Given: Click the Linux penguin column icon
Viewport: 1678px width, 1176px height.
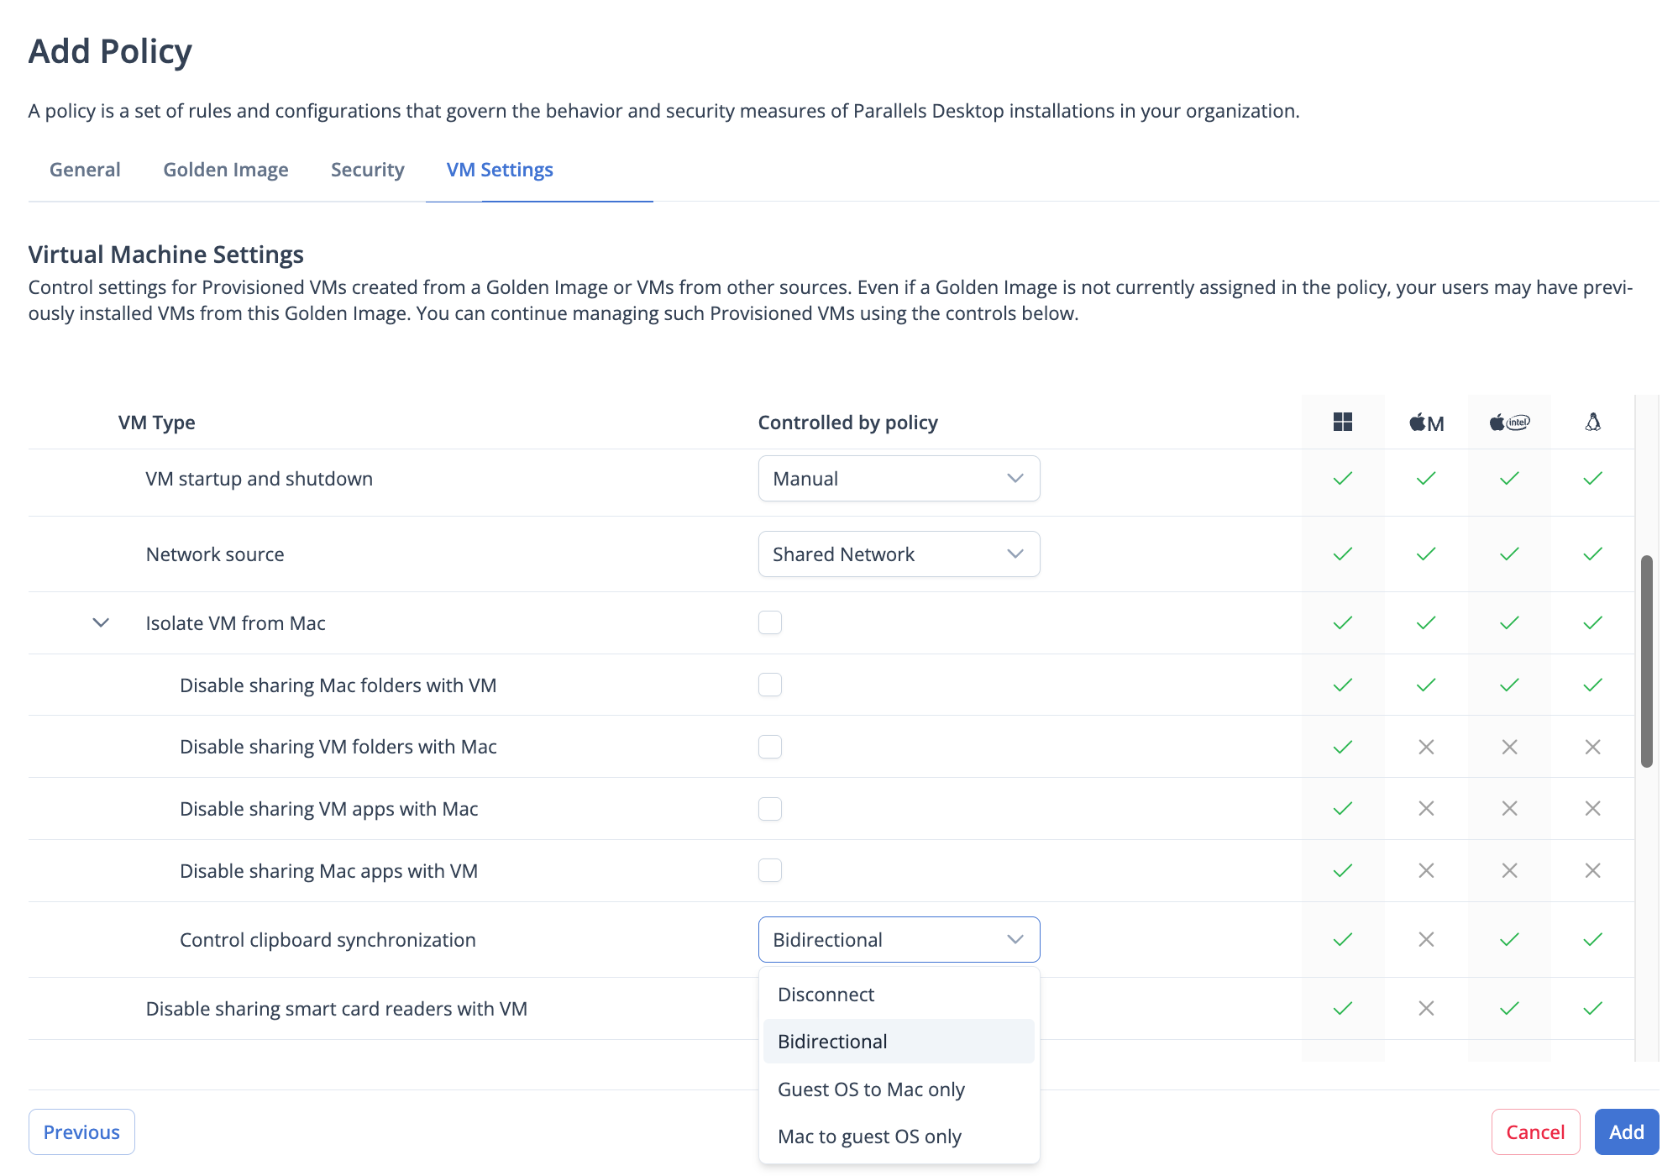Looking at the screenshot, I should click(x=1592, y=422).
